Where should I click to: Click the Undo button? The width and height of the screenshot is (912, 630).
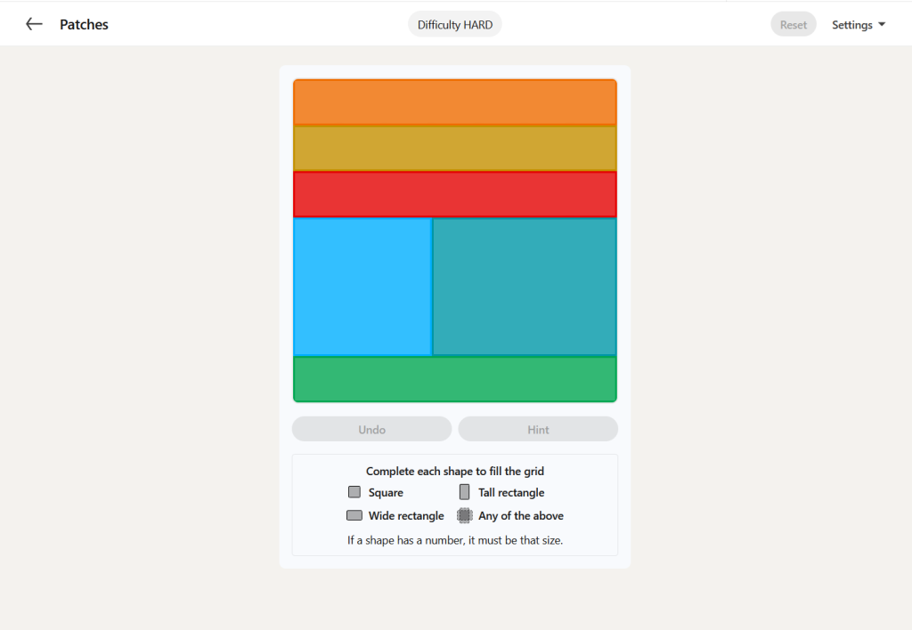[371, 429]
